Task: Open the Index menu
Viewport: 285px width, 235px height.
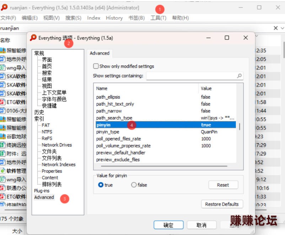Action: pos(93,18)
